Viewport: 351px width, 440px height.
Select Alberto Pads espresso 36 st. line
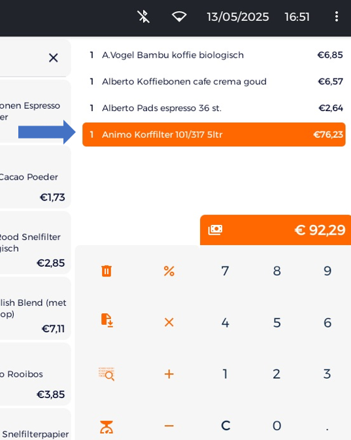point(214,108)
